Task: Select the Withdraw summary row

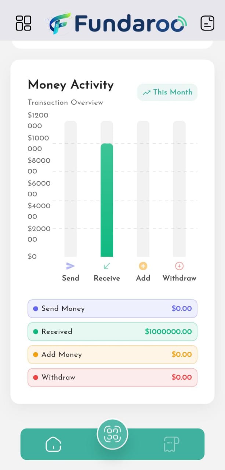Action: point(112,377)
